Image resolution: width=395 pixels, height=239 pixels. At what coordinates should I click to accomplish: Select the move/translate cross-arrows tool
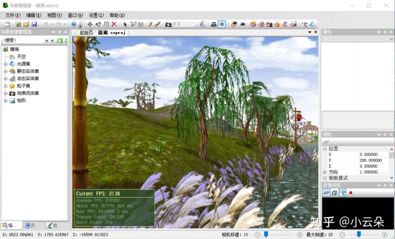[90, 24]
